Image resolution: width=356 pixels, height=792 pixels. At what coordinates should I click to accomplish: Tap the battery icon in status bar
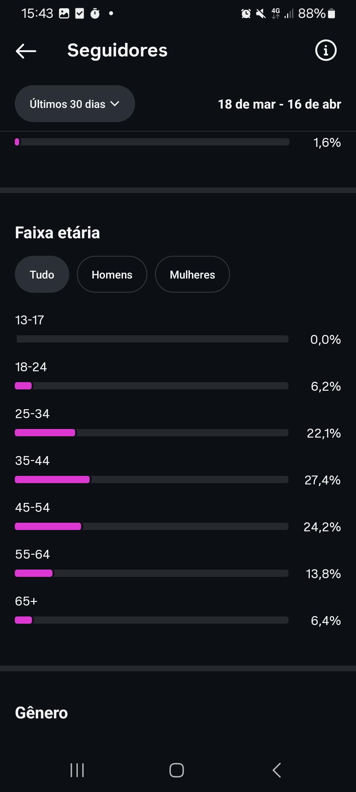click(x=332, y=14)
